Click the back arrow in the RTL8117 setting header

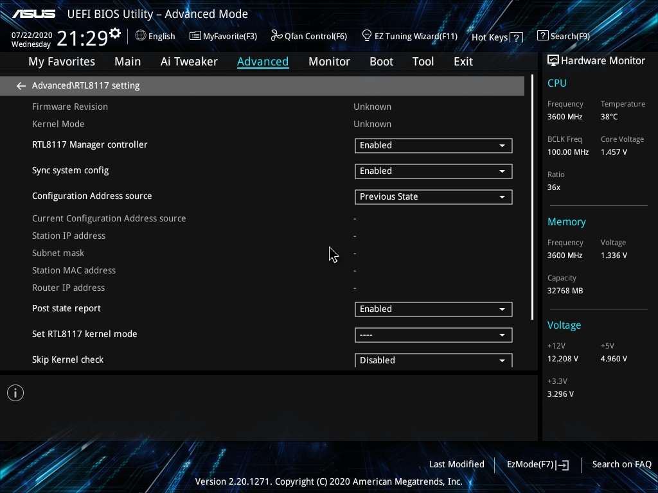tap(21, 85)
